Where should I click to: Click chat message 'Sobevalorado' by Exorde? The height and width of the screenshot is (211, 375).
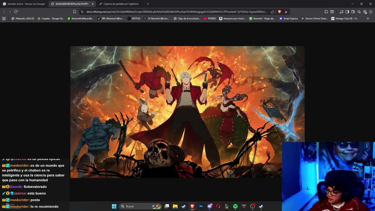pyautogui.click(x=35, y=187)
